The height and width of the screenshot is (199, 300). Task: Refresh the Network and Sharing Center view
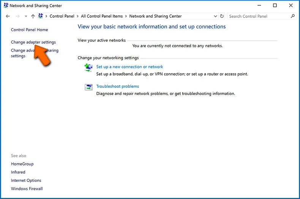tap(222, 16)
